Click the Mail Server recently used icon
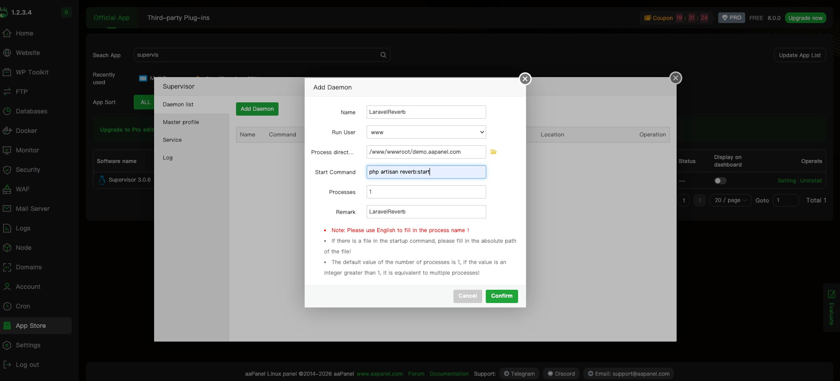 tap(143, 78)
